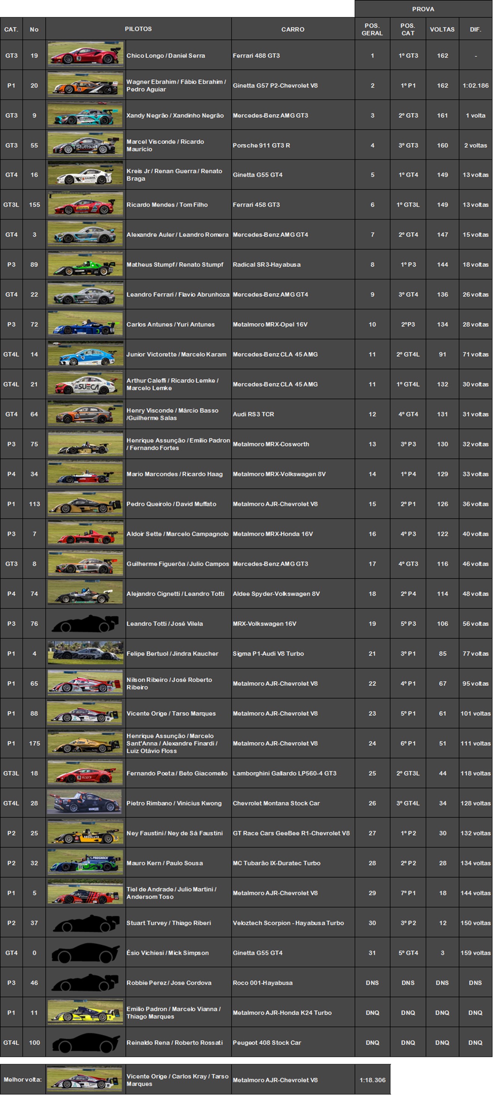Click the '1º P4' category position cell
This screenshot has height=1095, width=493.
point(408,474)
